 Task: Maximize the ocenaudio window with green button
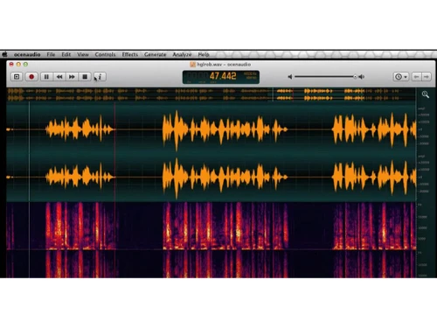click(x=25, y=64)
